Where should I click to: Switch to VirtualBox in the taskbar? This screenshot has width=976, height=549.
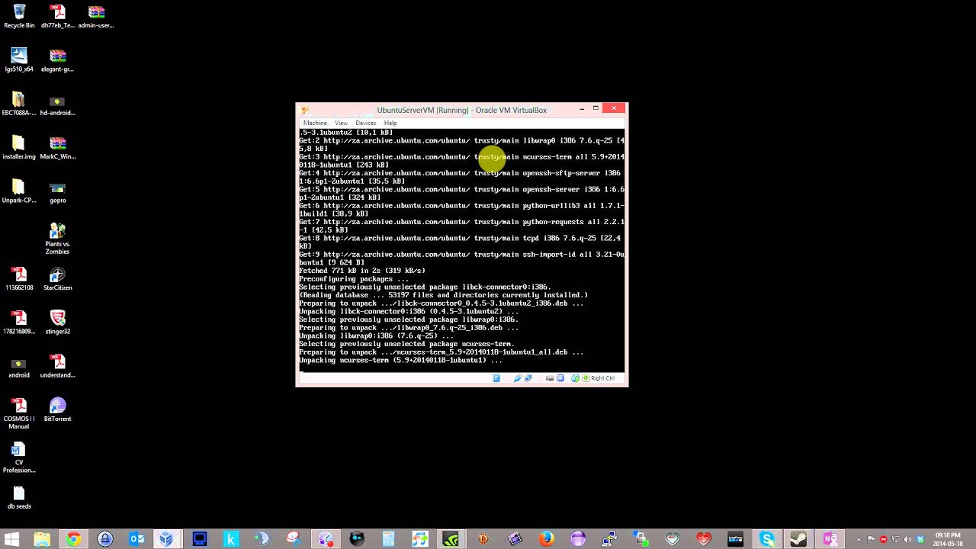(166, 539)
